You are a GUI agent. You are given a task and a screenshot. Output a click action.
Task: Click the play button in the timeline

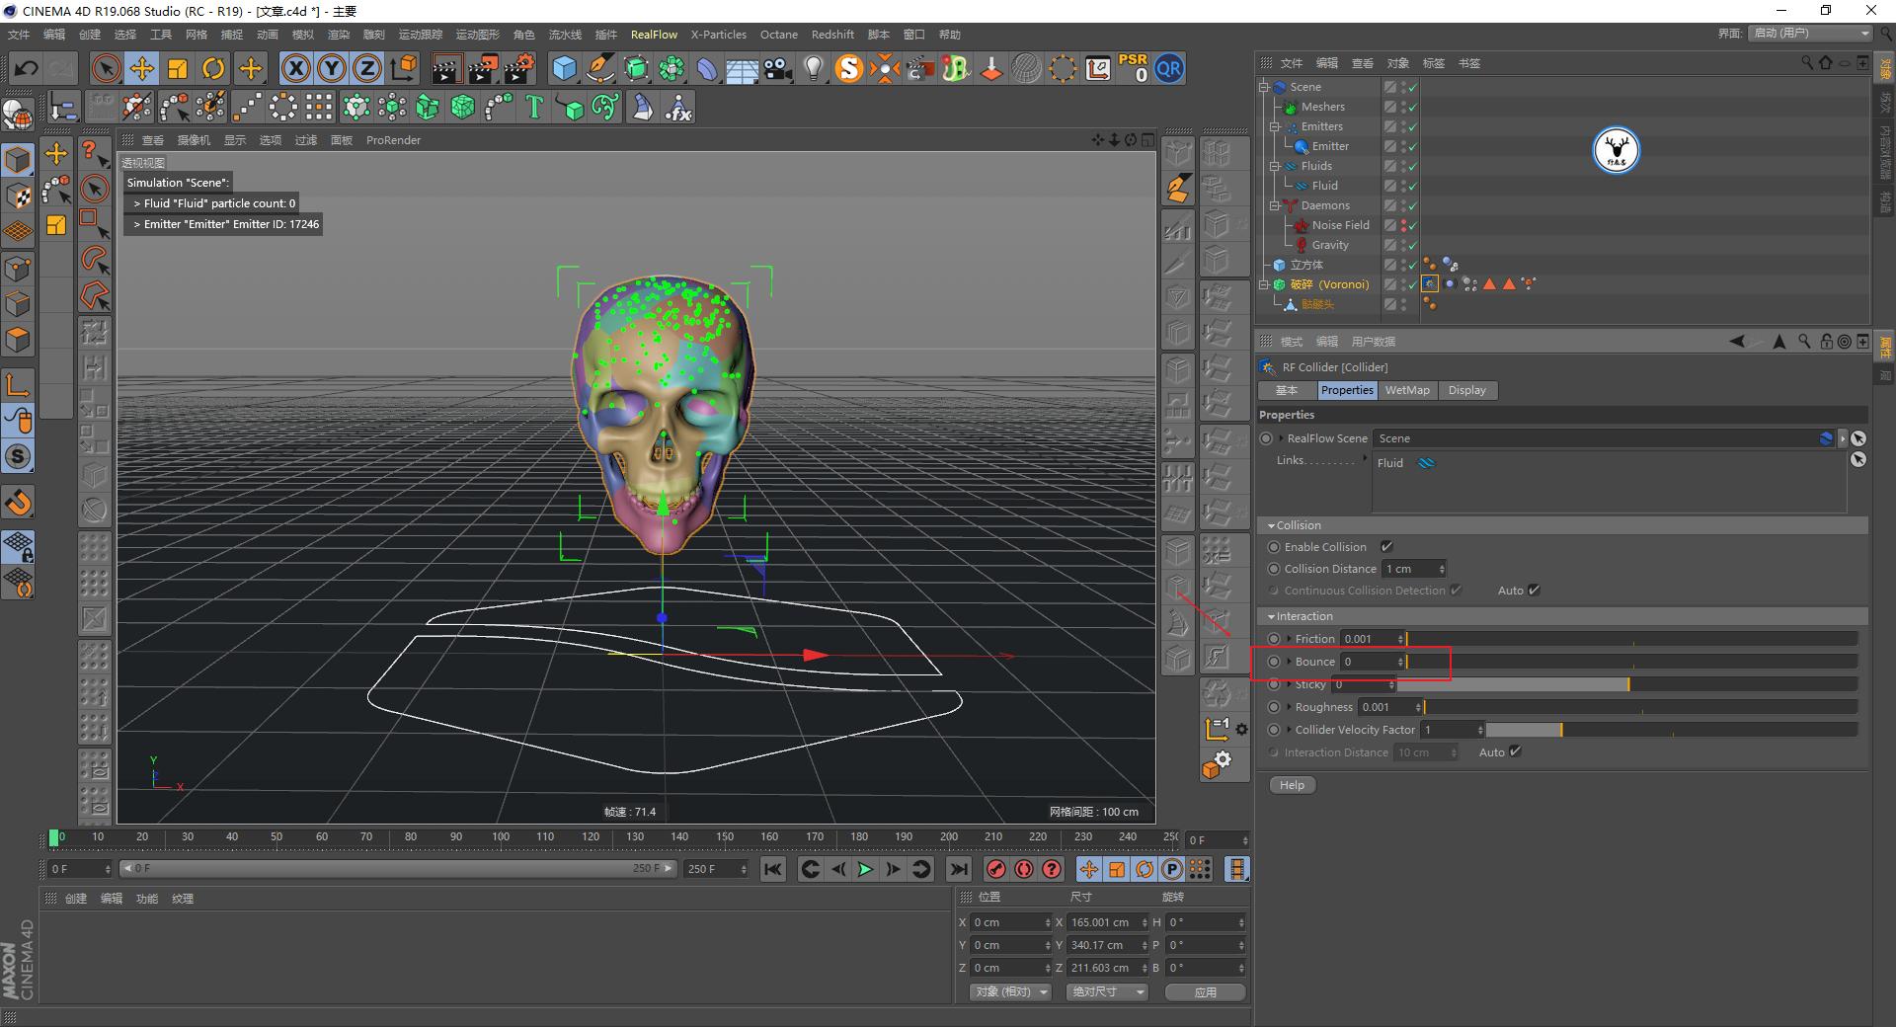865,869
